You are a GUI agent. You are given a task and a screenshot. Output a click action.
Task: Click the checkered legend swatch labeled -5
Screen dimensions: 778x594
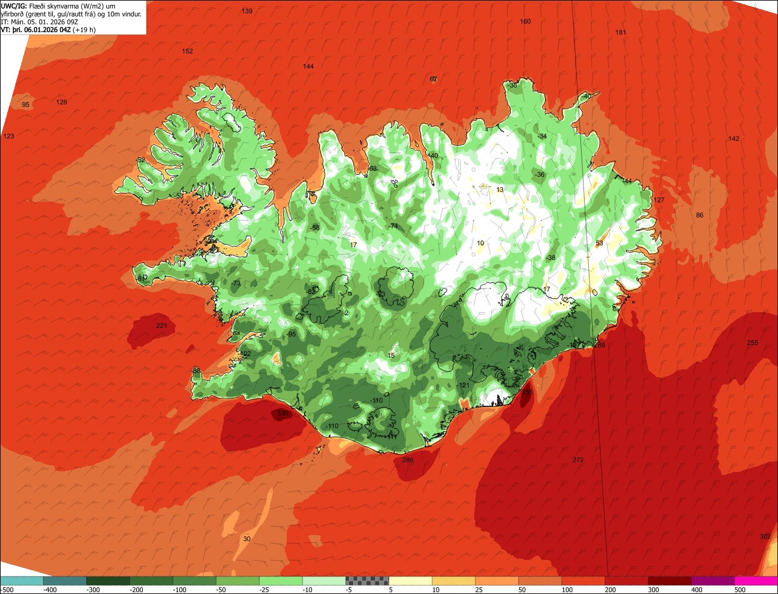click(367, 581)
